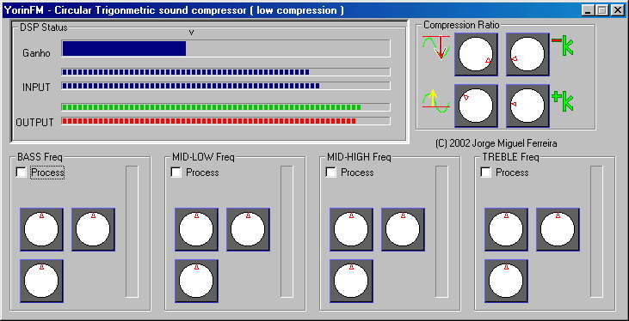This screenshot has height=321, width=629.
Task: Click the yellow upward arrow expansion icon
Action: (x=436, y=101)
